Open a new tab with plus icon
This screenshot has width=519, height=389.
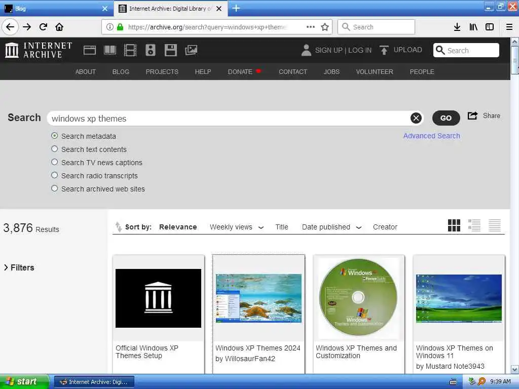click(236, 8)
